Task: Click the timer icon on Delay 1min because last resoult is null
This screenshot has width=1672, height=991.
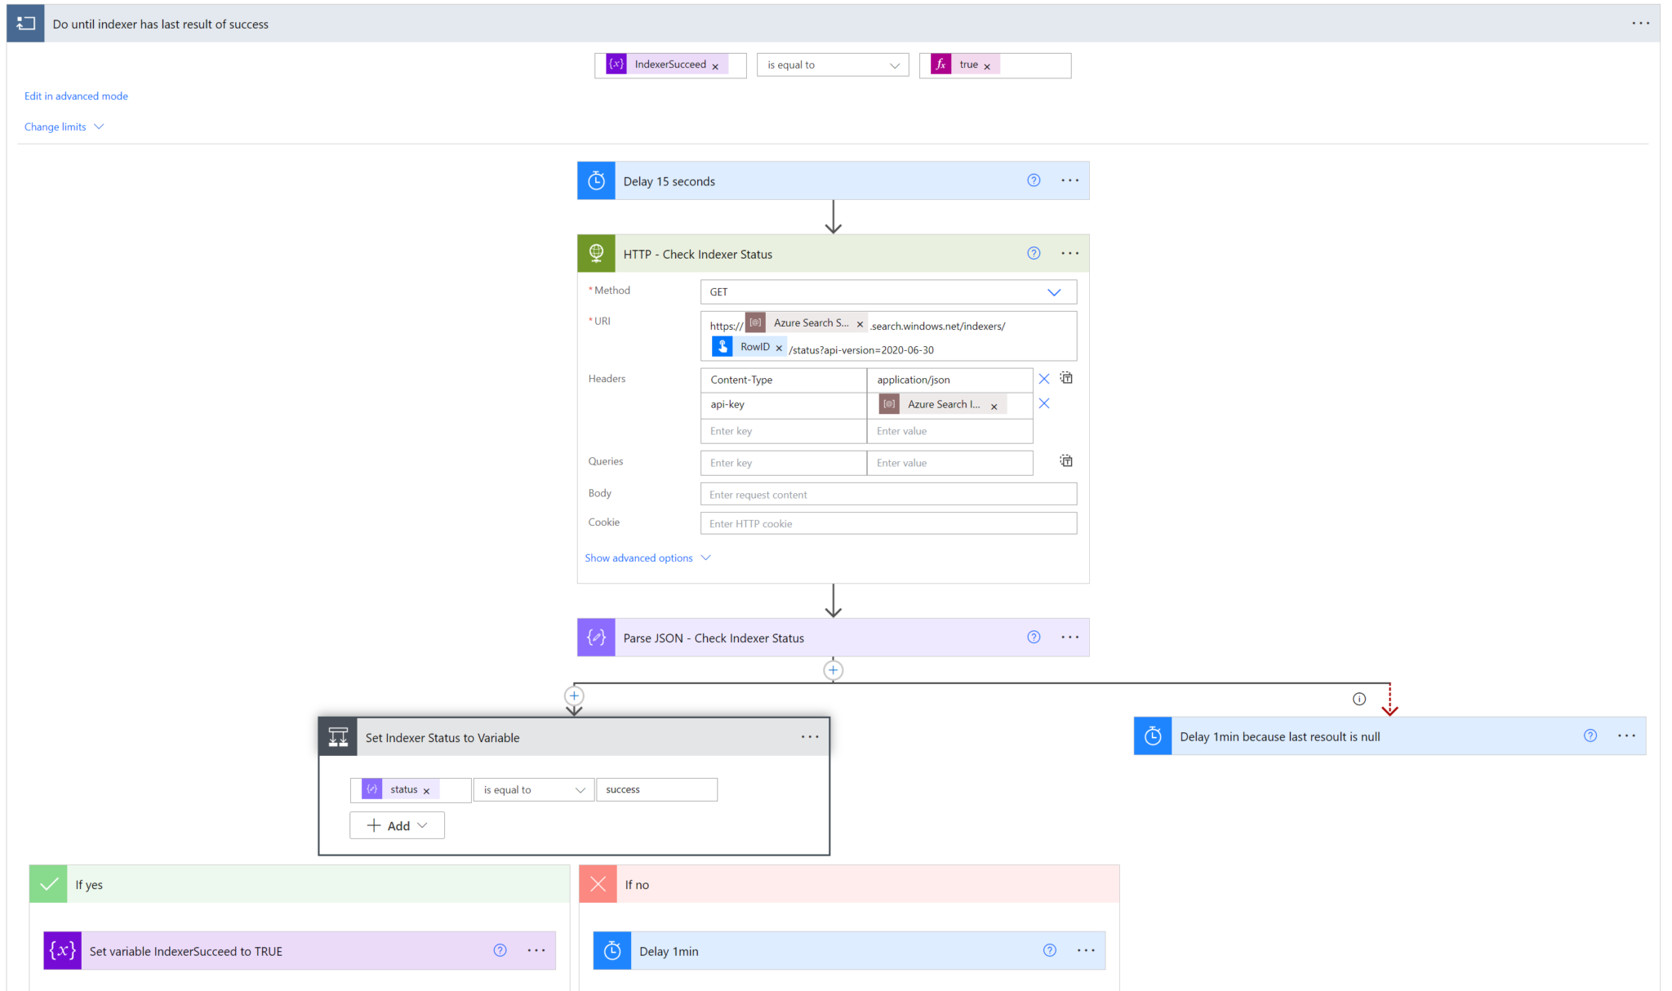Action: (1152, 735)
